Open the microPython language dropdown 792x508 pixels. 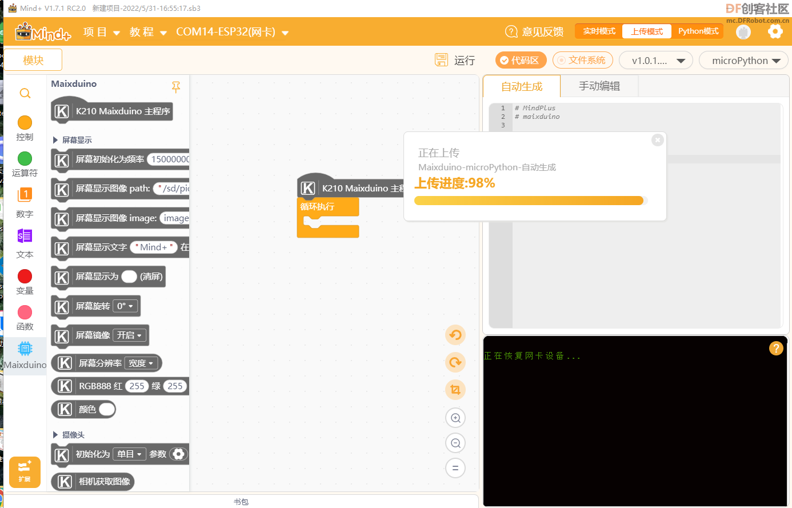(x=743, y=61)
